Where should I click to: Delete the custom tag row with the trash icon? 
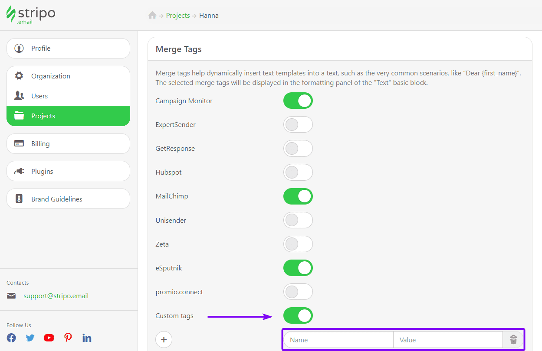point(513,340)
